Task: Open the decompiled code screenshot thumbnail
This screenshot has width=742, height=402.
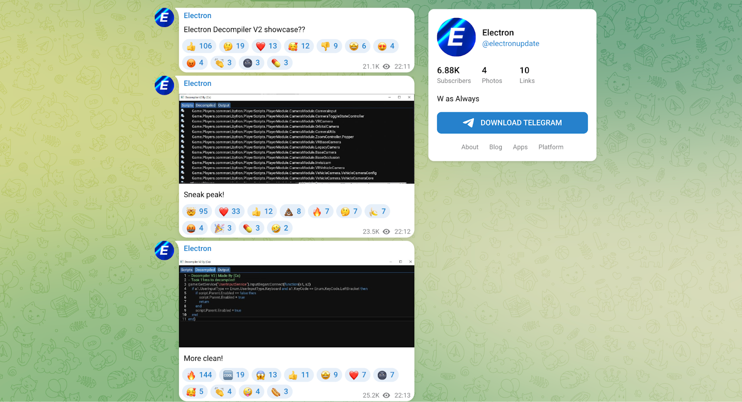Action: click(x=296, y=303)
